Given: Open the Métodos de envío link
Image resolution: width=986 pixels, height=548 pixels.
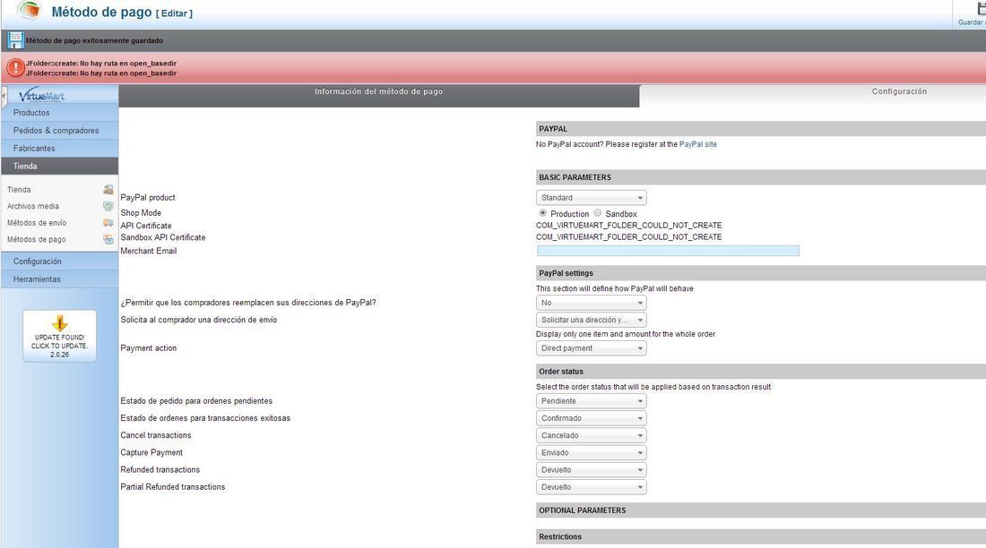Looking at the screenshot, I should point(37,223).
